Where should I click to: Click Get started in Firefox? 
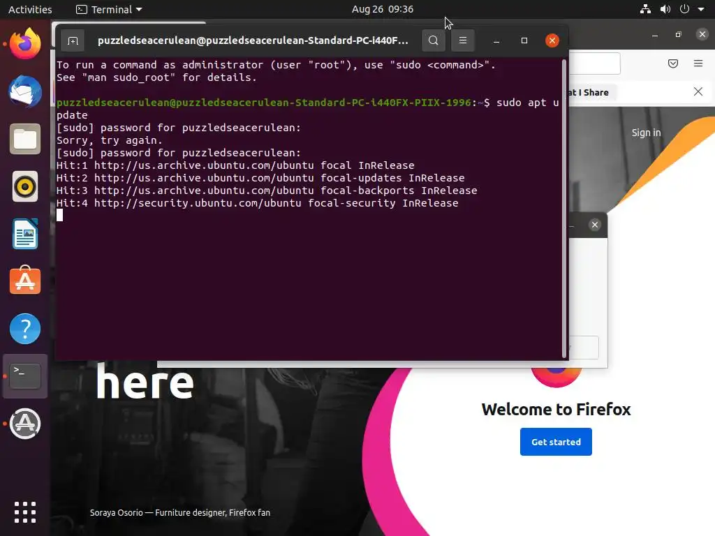(x=556, y=442)
